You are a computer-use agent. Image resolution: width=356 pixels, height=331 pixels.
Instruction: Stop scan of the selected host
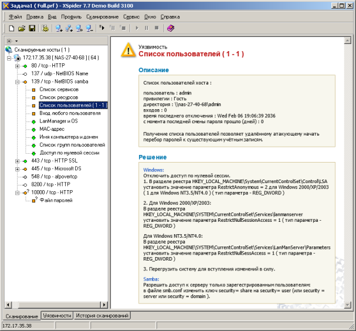pos(123,28)
